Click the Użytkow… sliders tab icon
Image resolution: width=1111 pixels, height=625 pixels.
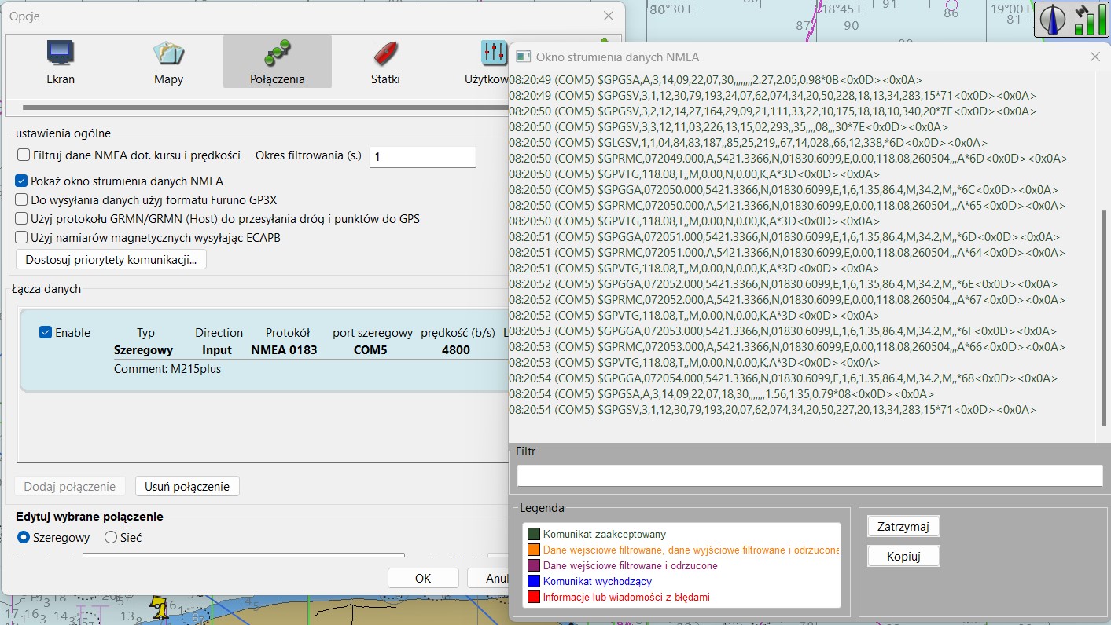(x=494, y=53)
